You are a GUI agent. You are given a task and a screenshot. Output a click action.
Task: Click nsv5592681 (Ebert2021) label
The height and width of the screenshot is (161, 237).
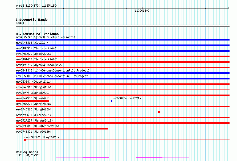34,115
